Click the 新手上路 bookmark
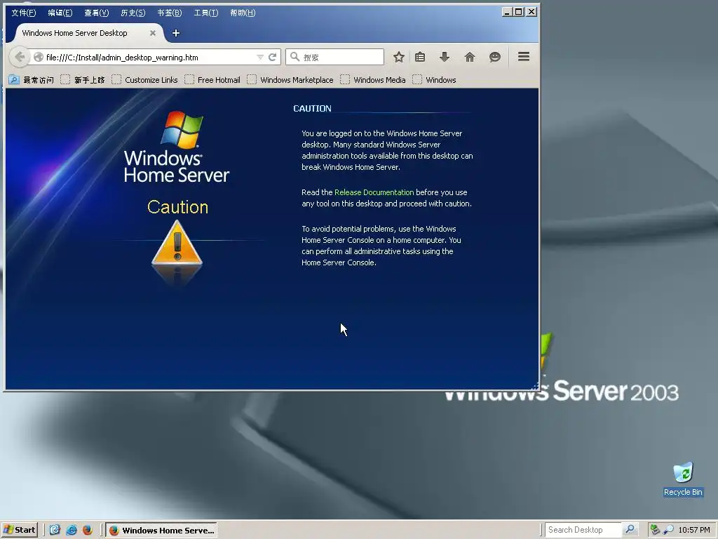Viewport: 718px width, 539px height. coord(83,80)
